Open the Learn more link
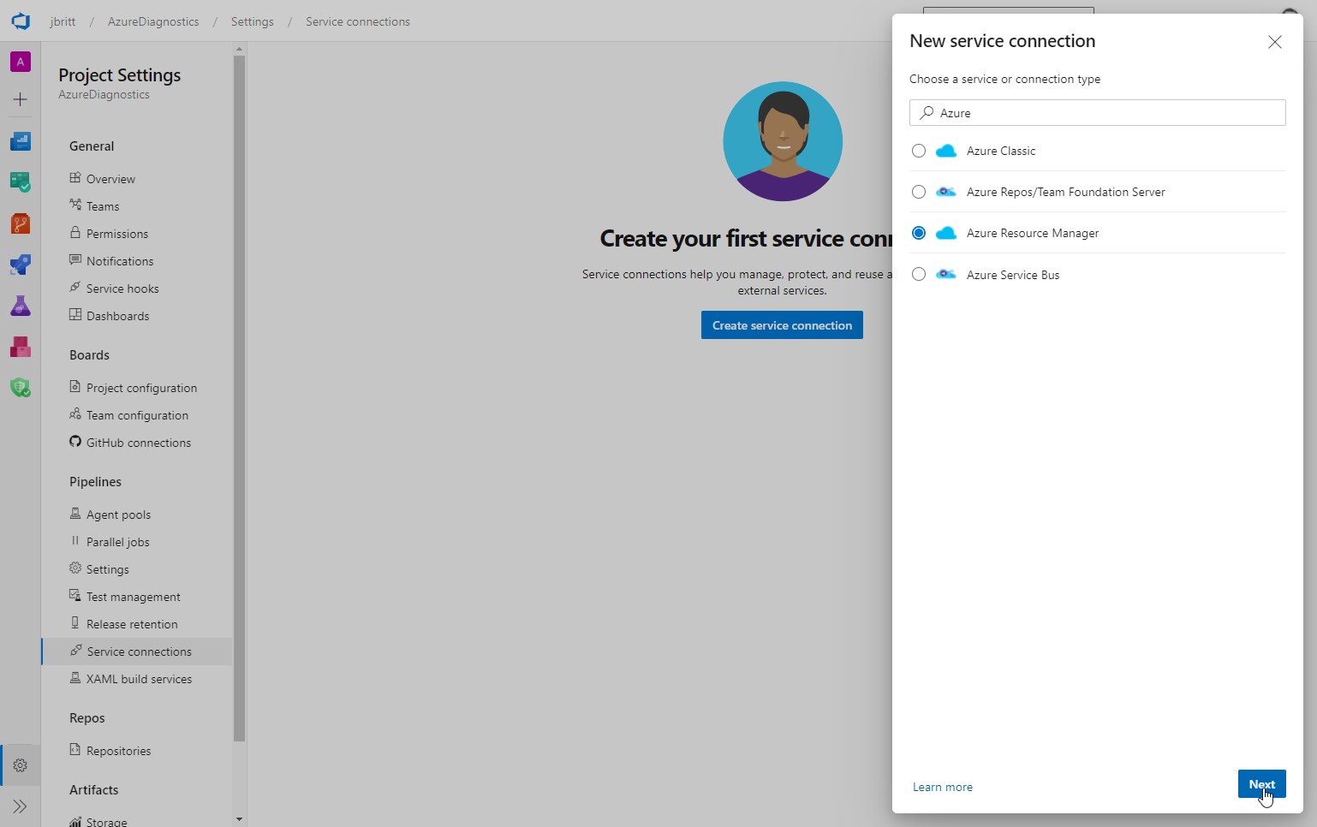 tap(942, 787)
